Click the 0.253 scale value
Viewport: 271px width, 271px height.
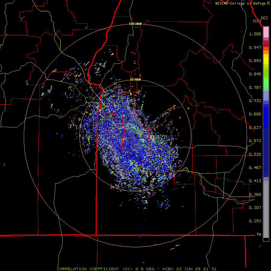tap(255, 221)
